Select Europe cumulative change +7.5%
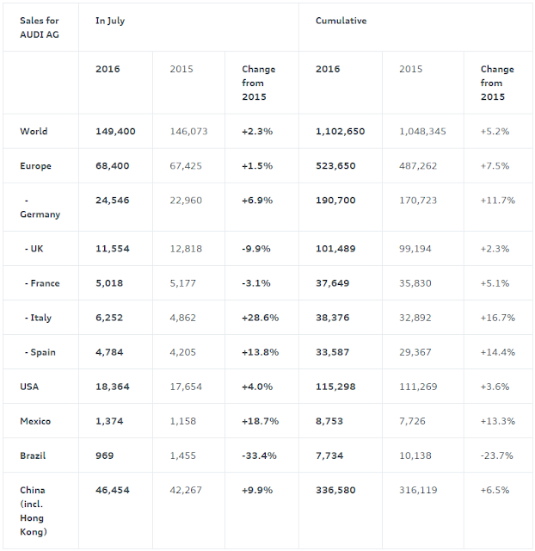This screenshot has height=551, width=535. pos(495,166)
